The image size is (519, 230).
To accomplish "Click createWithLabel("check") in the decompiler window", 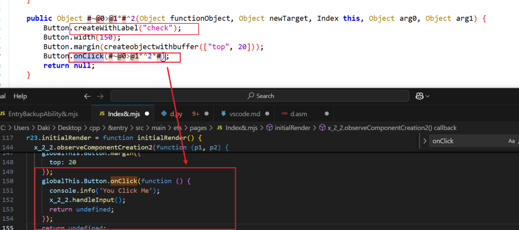I will point(126,28).
